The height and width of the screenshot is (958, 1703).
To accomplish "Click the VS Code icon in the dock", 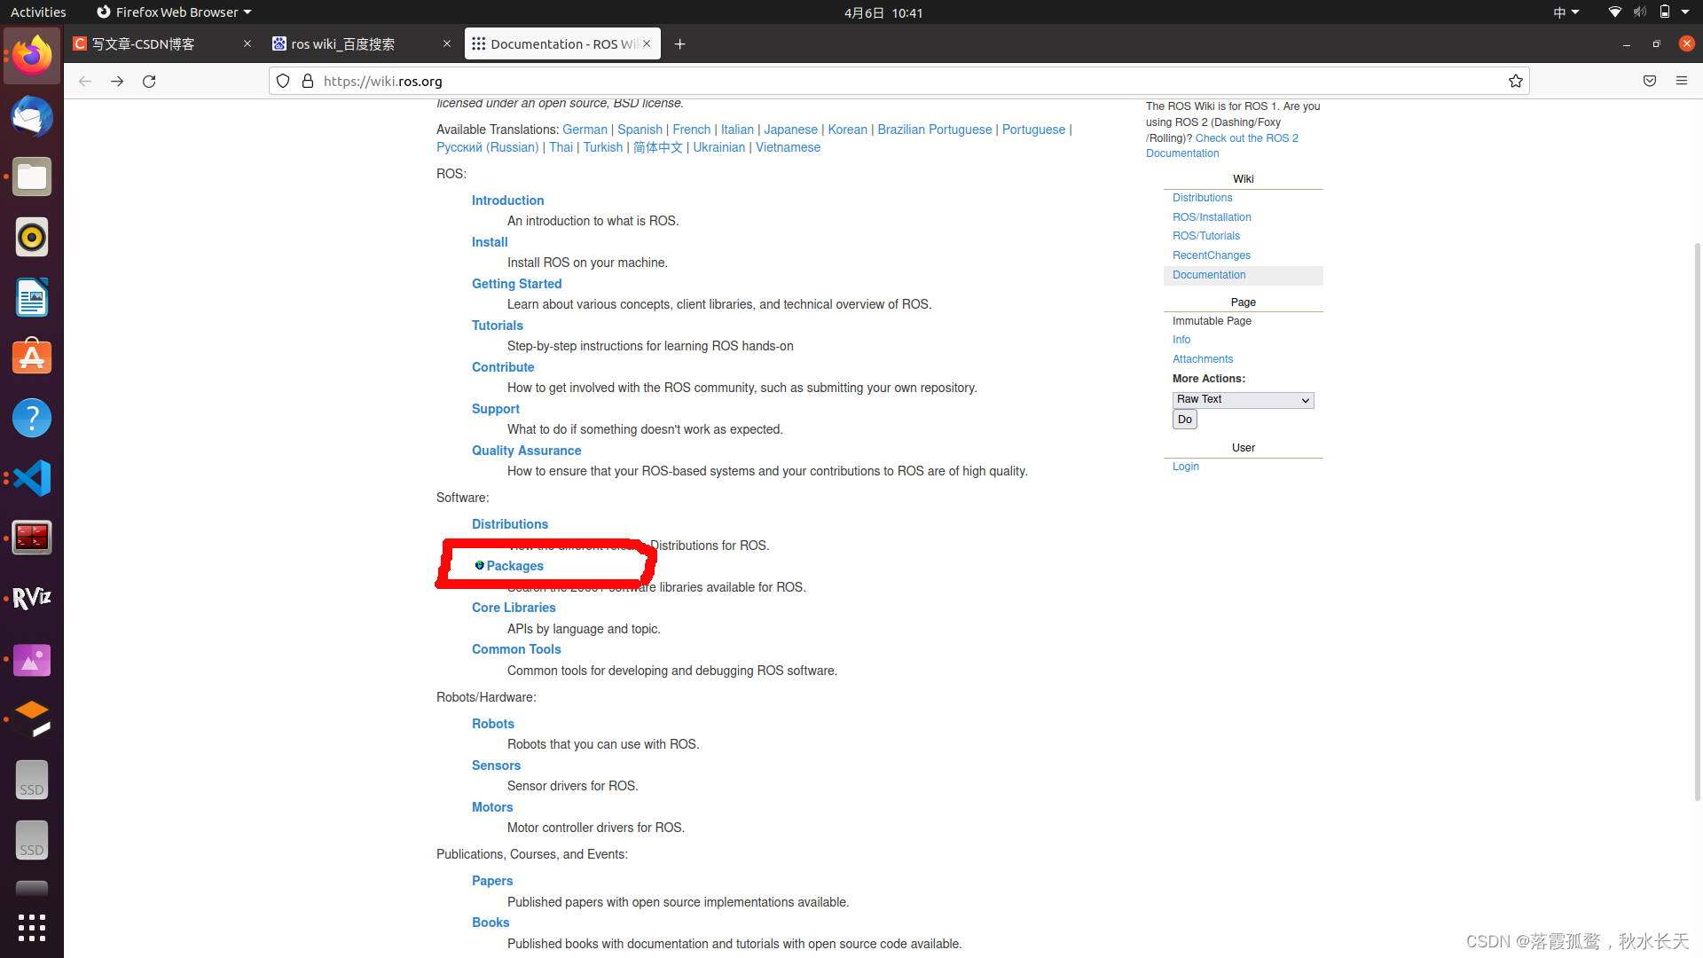I will click(32, 477).
